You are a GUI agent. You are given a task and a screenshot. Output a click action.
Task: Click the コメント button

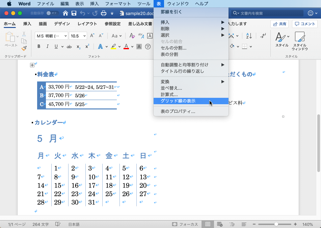(x=305, y=24)
